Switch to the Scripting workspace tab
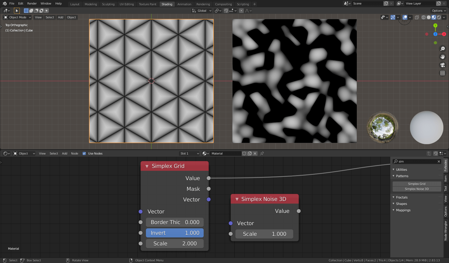Viewport: 449px width, 263px height. 243,4
